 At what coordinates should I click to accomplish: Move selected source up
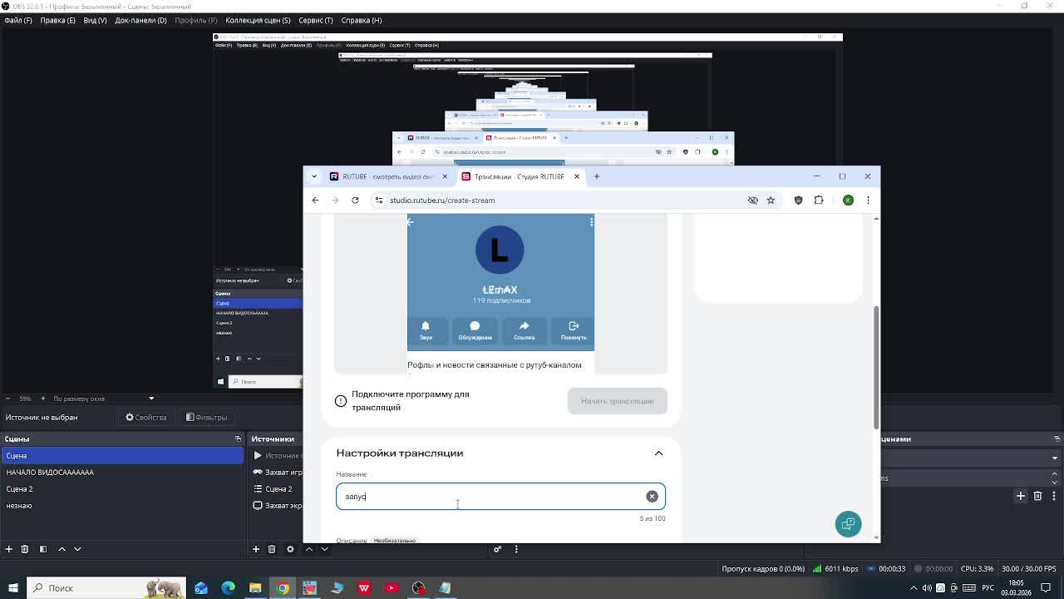[x=309, y=549]
